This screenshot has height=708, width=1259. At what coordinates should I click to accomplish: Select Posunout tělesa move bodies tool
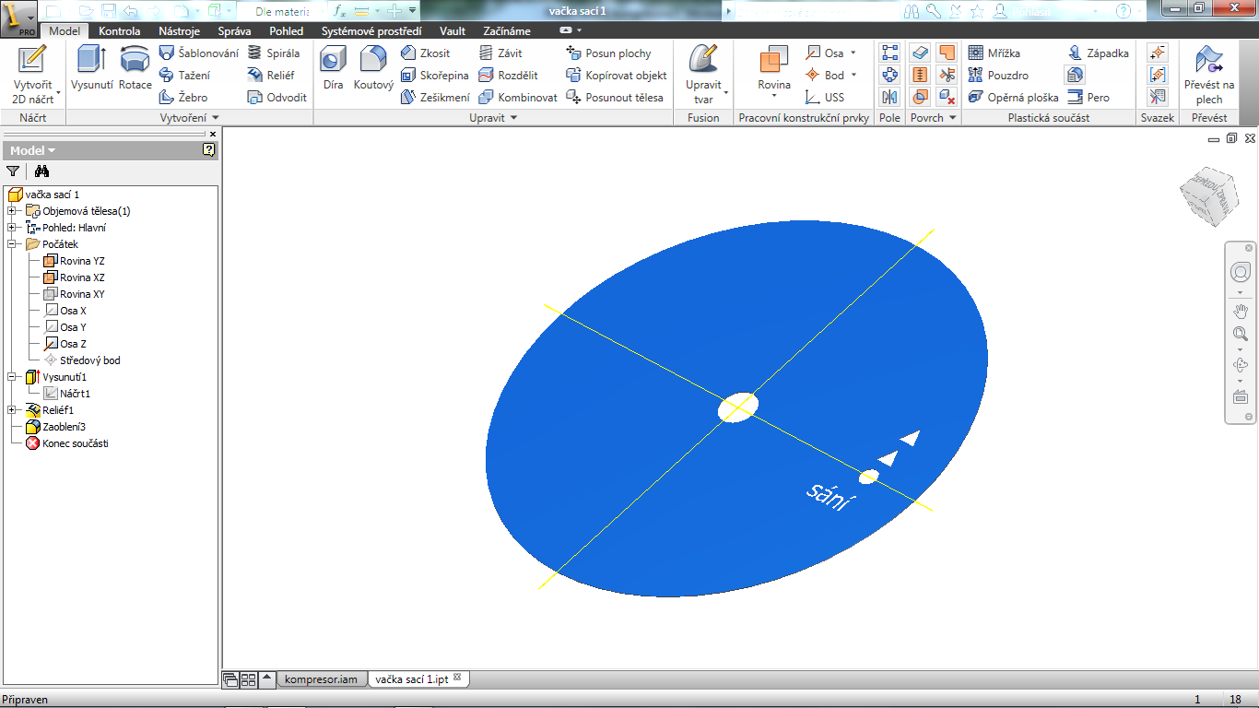[615, 98]
